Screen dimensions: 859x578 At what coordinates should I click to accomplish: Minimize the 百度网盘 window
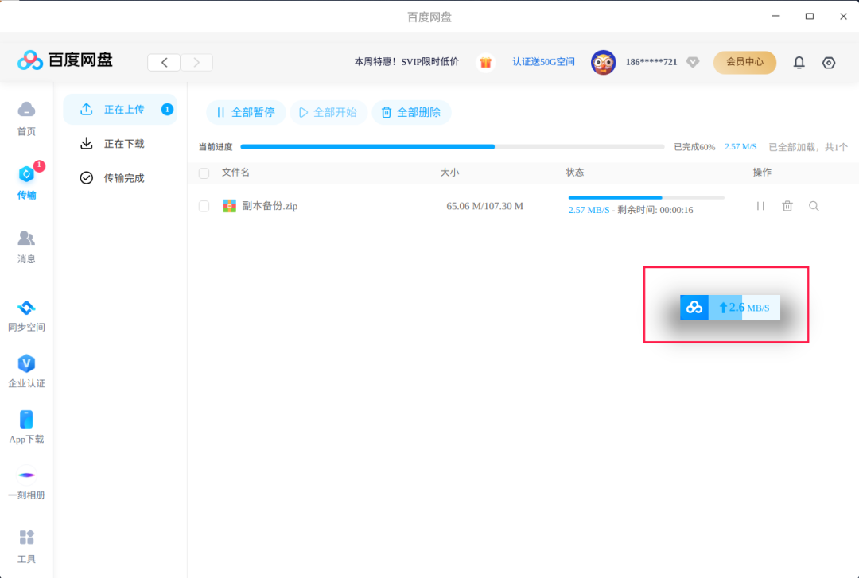click(775, 17)
